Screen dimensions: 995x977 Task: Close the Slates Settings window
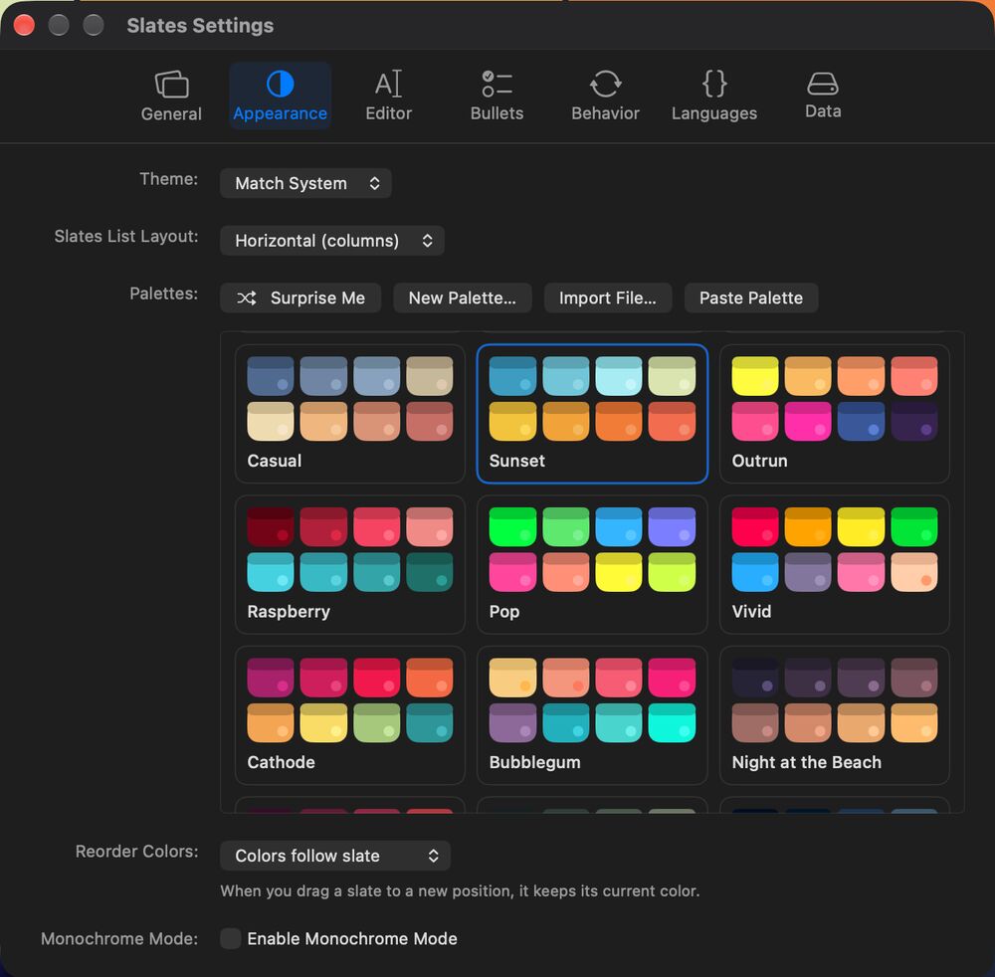click(24, 26)
